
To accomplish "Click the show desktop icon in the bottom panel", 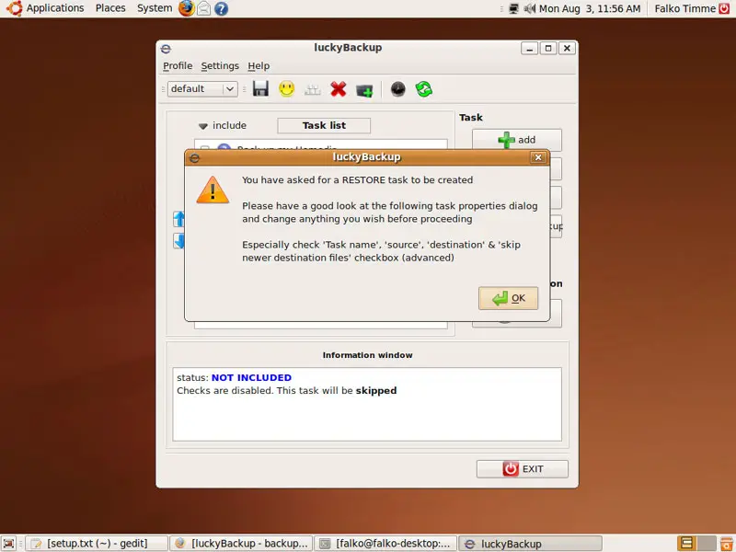I will tap(8, 544).
